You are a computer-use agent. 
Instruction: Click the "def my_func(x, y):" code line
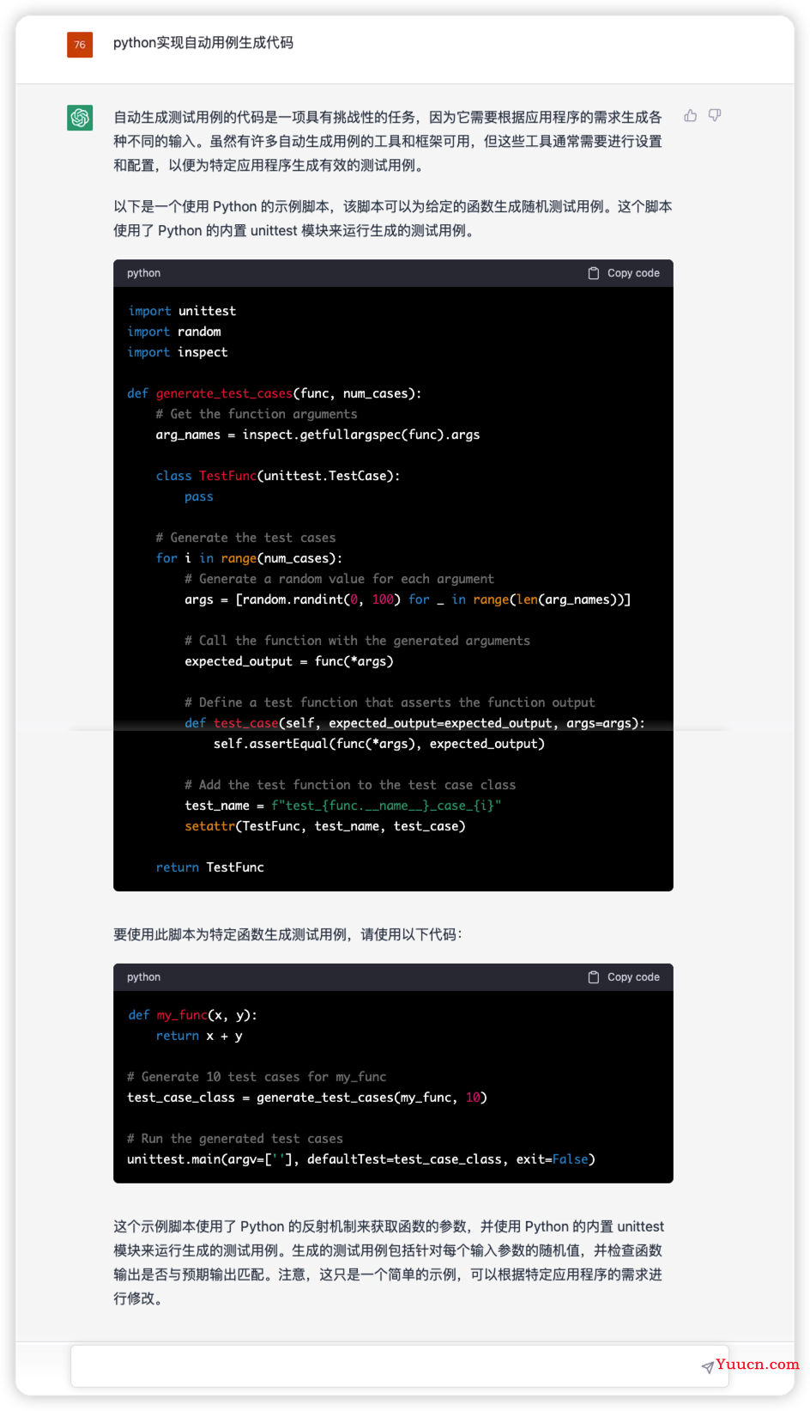[193, 1015]
